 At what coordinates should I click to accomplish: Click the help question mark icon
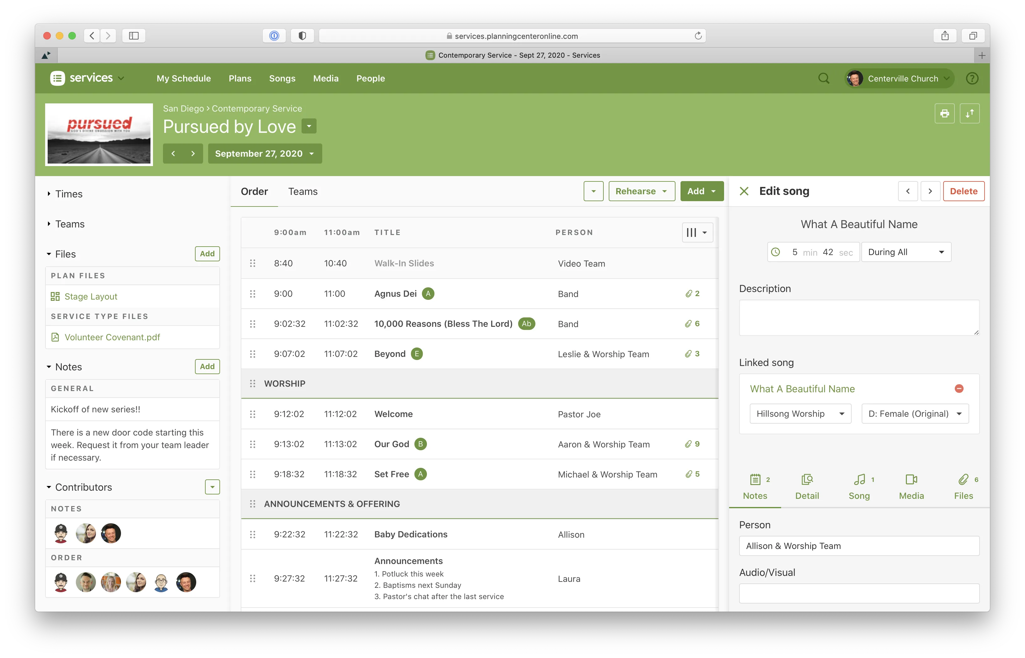972,79
